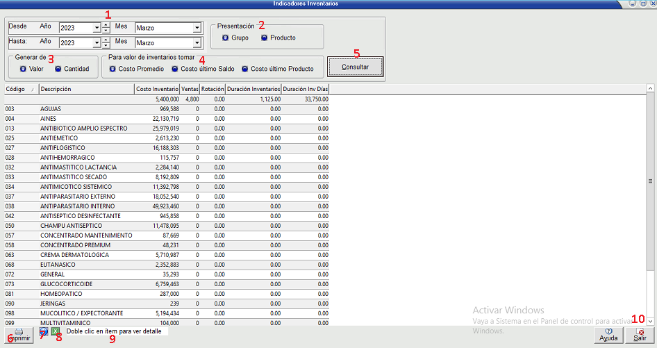The height and width of the screenshot is (348, 657).
Task: Expand the Desde Año dropdown
Action: click(x=96, y=28)
